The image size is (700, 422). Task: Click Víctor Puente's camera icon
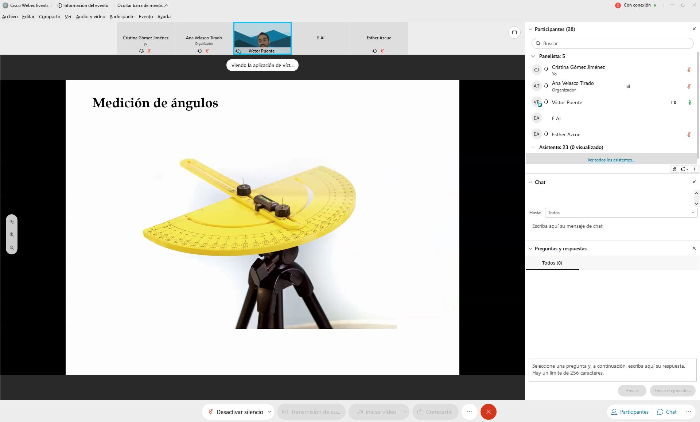673,103
